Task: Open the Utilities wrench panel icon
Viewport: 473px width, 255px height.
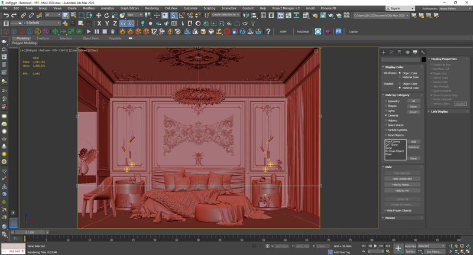Action: coord(423,53)
